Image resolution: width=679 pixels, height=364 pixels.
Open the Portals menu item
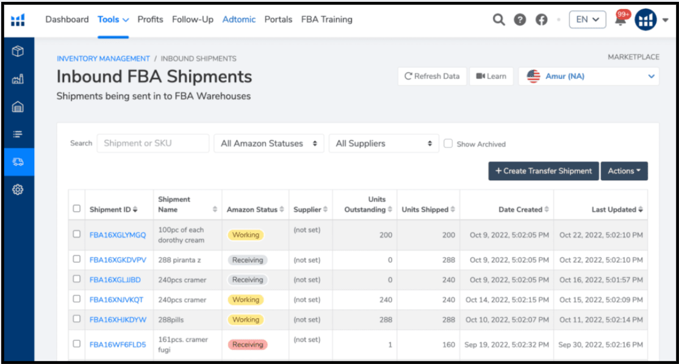click(x=278, y=20)
